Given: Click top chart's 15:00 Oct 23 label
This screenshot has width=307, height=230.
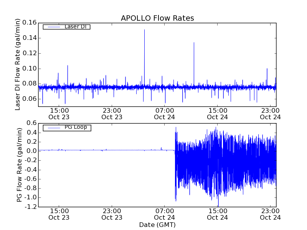Looking at the screenshot, I should click(59, 114).
